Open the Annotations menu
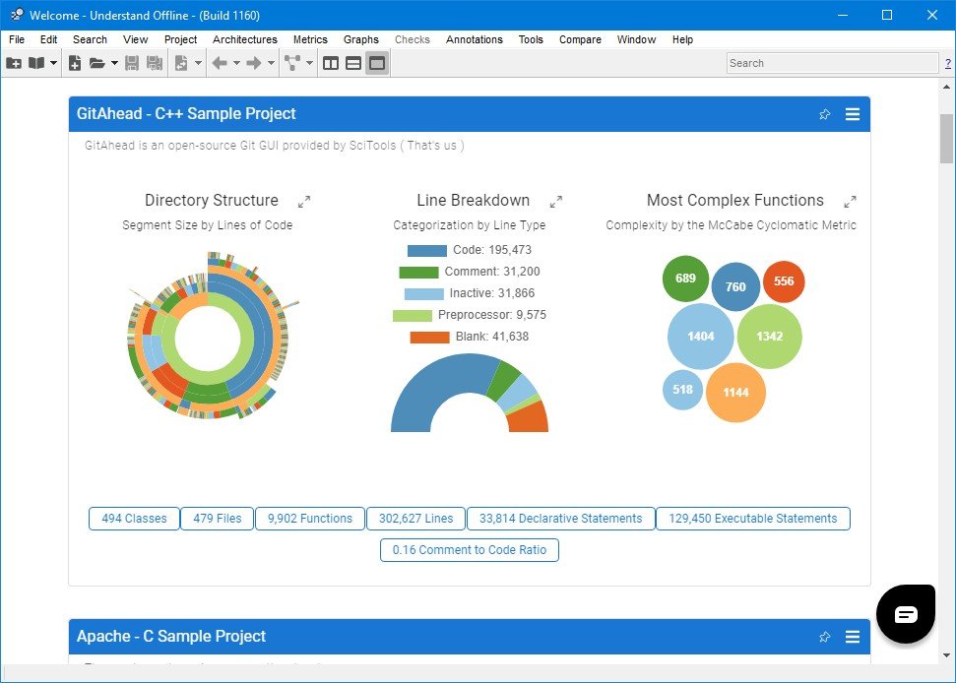 [x=475, y=39]
